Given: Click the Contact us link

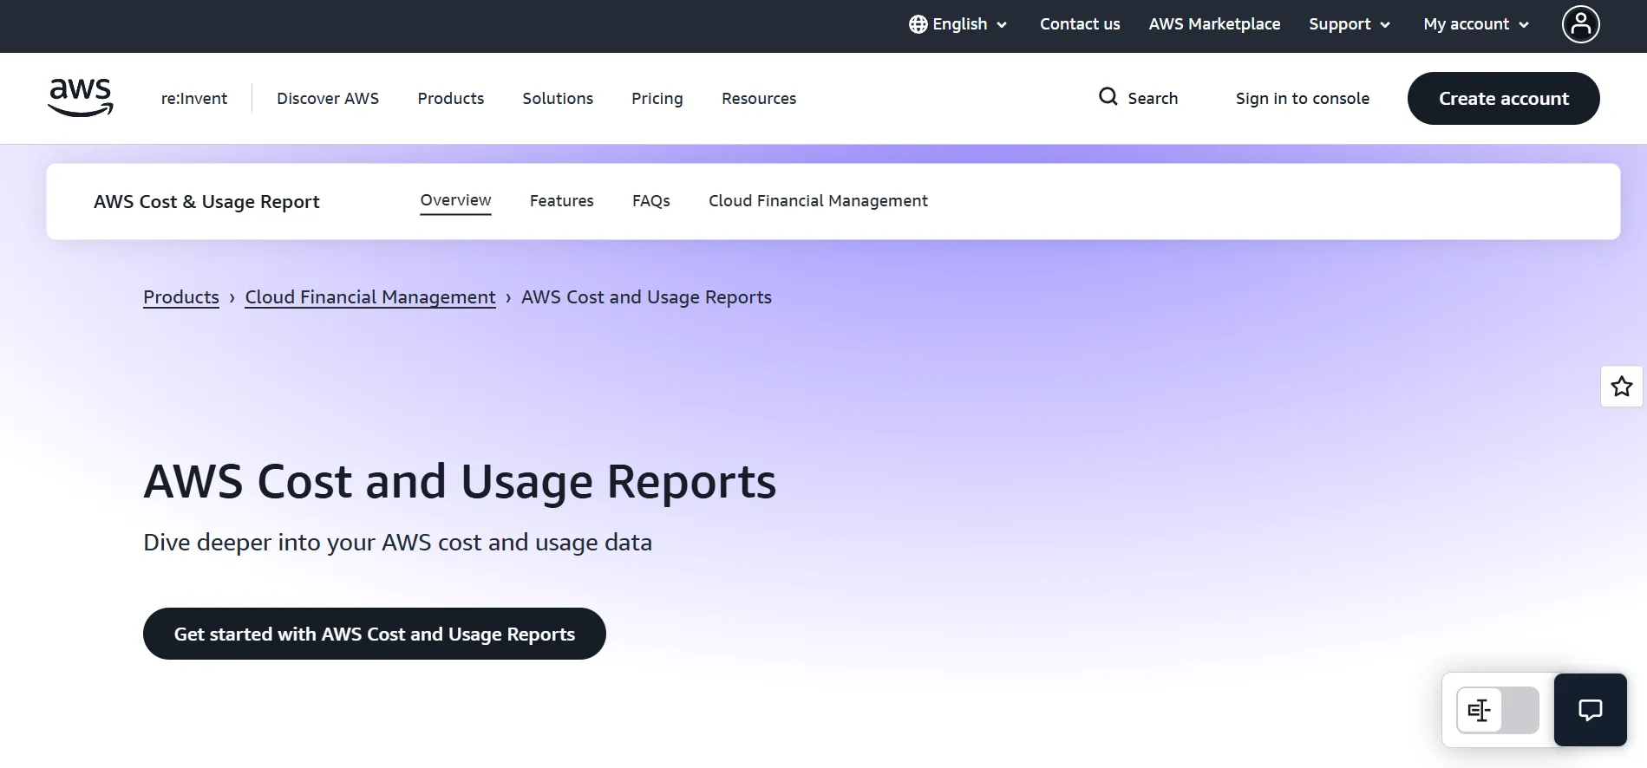Looking at the screenshot, I should pos(1080,24).
